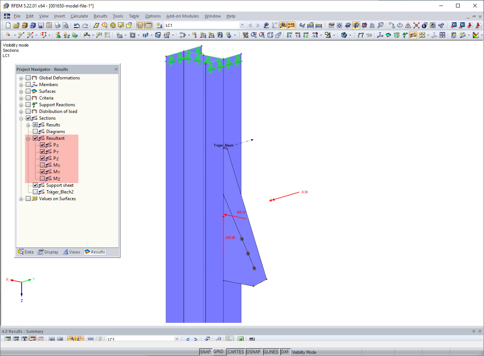The width and height of the screenshot is (484, 356).
Task: Toggle the Project Navigator panel icon
Action: point(140,25)
